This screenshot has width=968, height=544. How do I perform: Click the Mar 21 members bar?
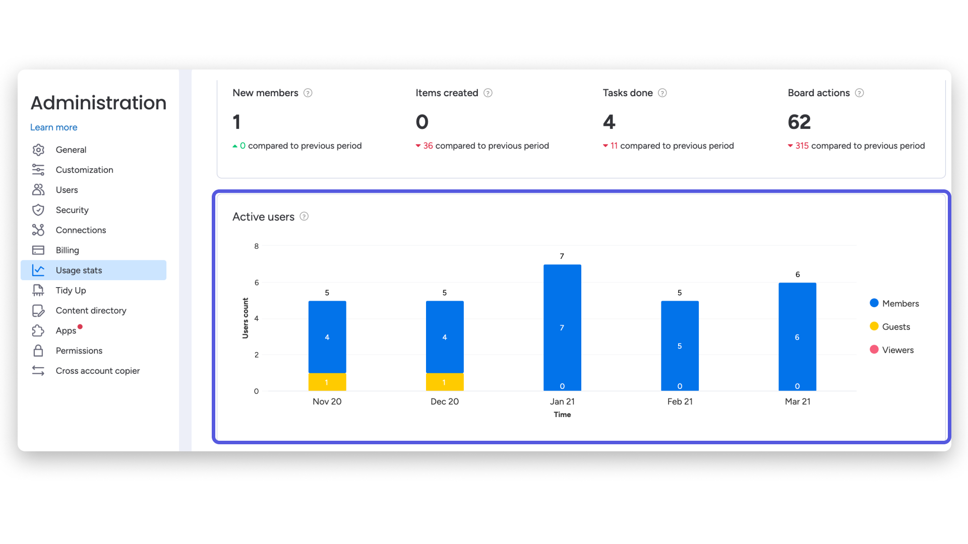click(x=797, y=337)
